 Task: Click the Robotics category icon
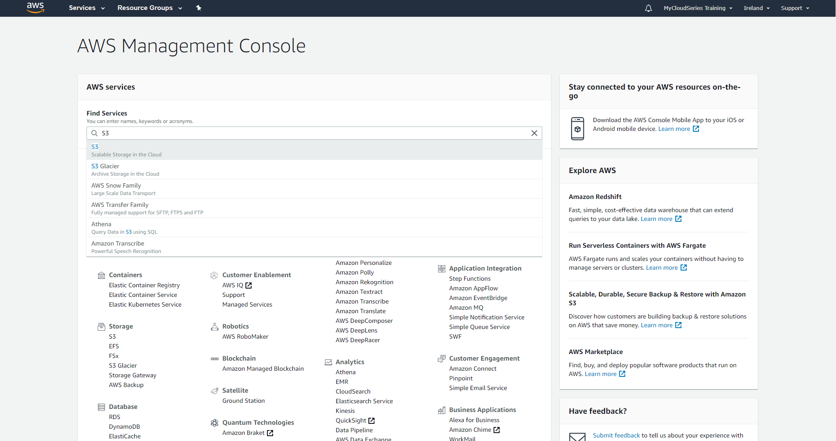[x=214, y=326]
